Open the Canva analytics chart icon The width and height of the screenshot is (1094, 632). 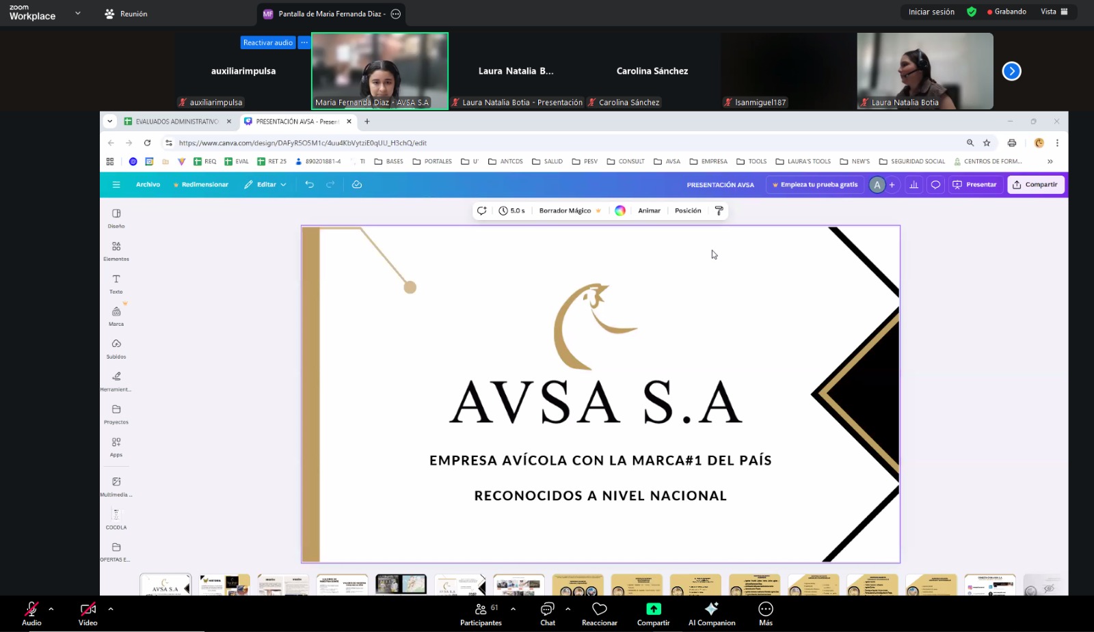[x=913, y=184]
